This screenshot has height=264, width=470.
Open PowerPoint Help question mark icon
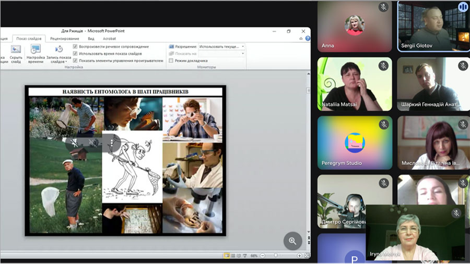308,38
